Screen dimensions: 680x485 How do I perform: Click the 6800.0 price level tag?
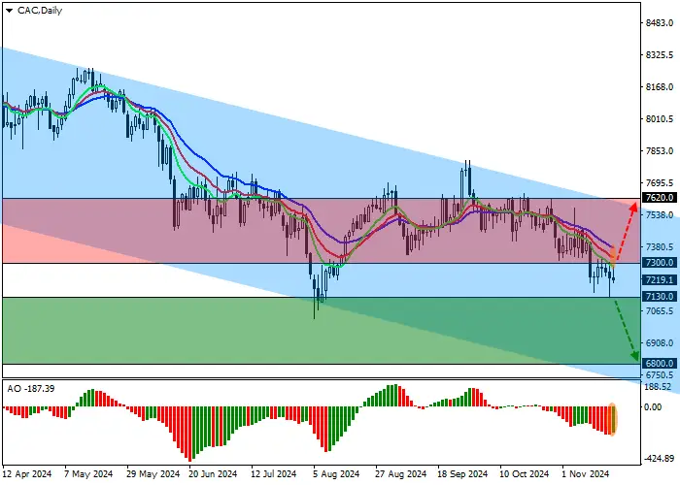(660, 363)
